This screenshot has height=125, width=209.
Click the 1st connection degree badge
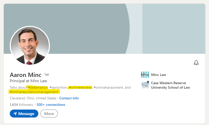(47, 74)
